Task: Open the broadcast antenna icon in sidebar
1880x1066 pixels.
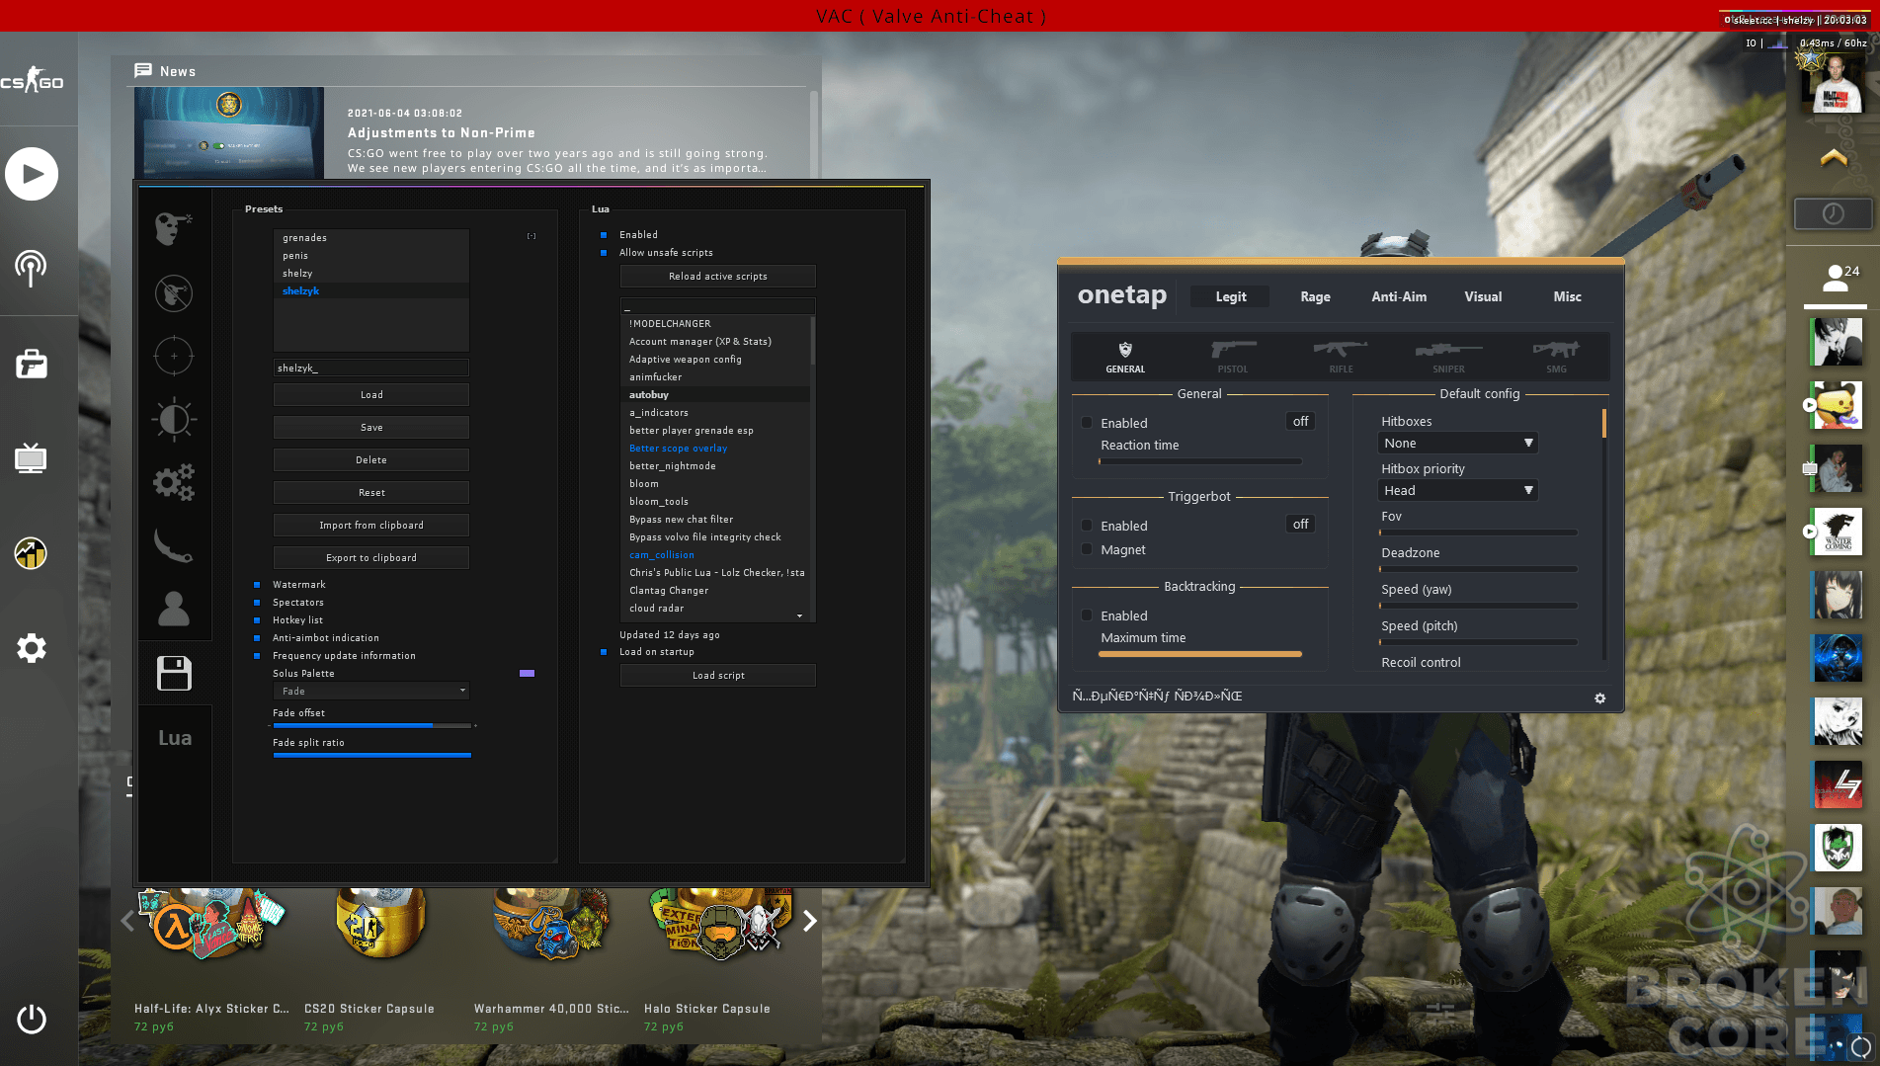Action: point(31,268)
